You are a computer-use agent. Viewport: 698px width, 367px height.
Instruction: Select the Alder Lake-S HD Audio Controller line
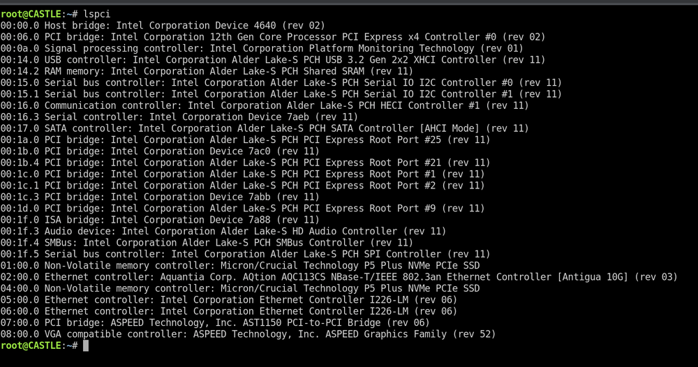point(223,232)
